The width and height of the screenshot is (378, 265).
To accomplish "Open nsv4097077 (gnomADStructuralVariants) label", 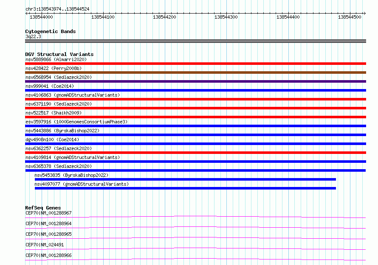I will tap(82, 184).
